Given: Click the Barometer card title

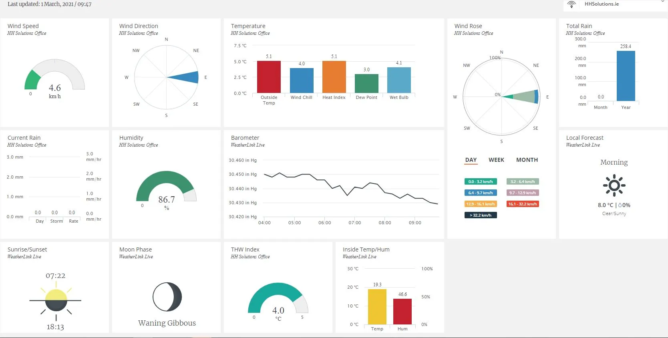Looking at the screenshot, I should tap(245, 138).
